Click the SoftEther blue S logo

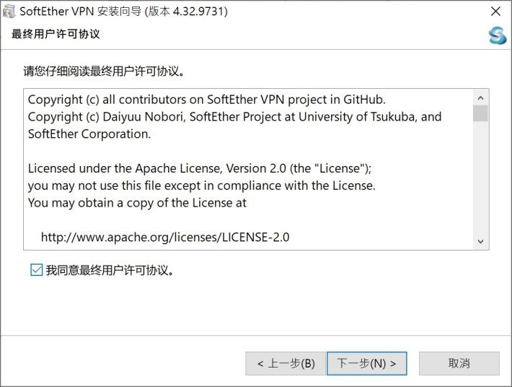pos(498,35)
